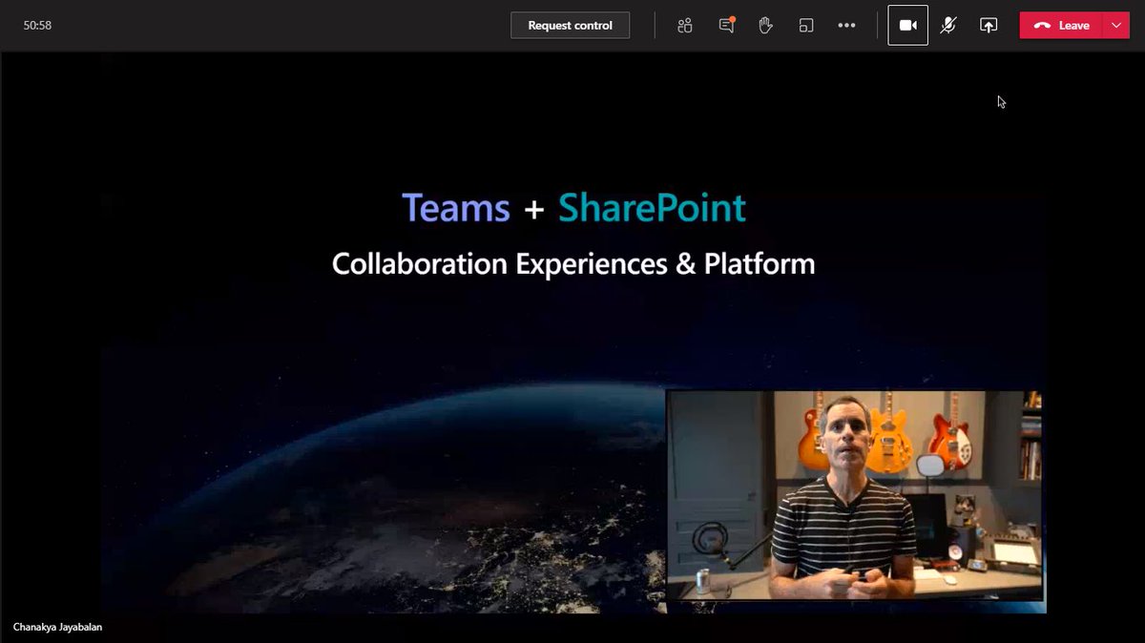1145x643 pixels.
Task: Toggle the camera on or off
Action: click(x=907, y=26)
